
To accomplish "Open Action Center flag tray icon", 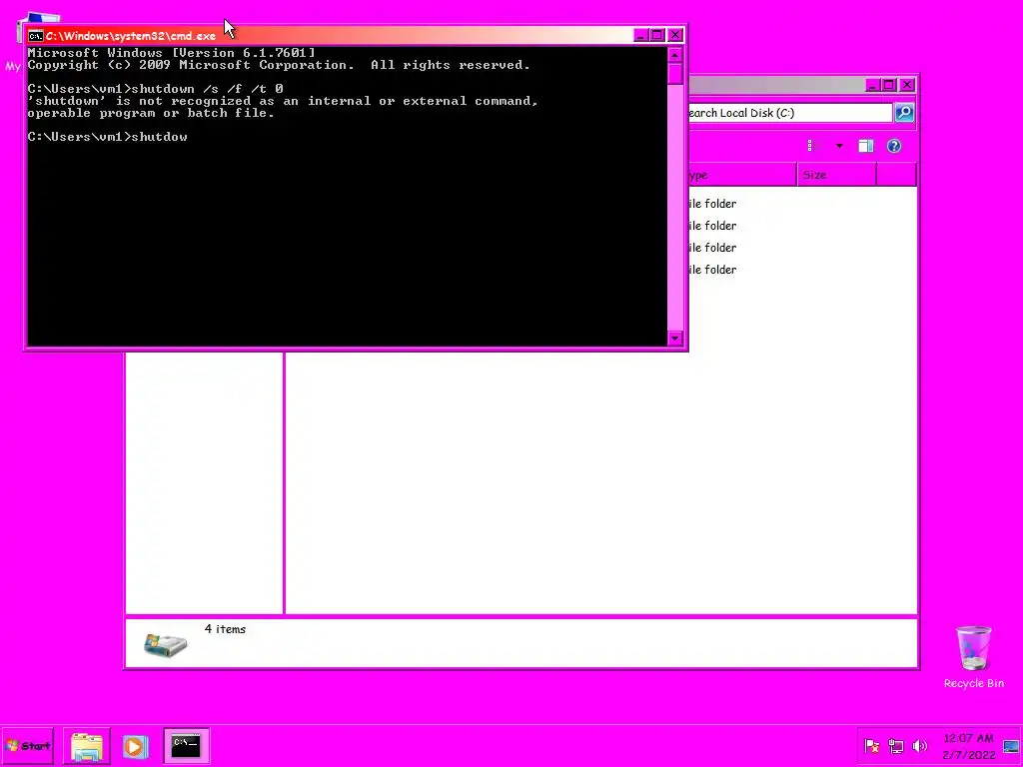I will point(871,746).
